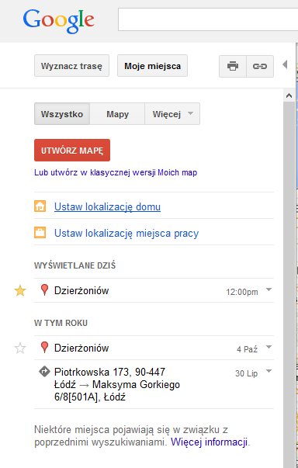The height and width of the screenshot is (468, 298).
Task: Print the map with printer icon
Action: click(233, 66)
